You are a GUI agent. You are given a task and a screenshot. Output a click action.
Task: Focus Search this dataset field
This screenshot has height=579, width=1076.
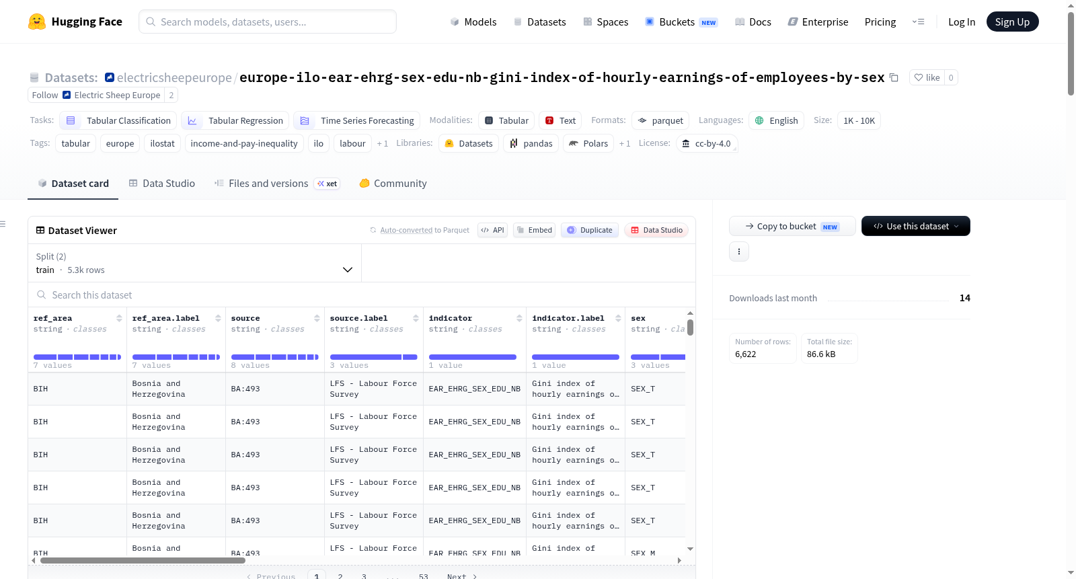(x=362, y=295)
